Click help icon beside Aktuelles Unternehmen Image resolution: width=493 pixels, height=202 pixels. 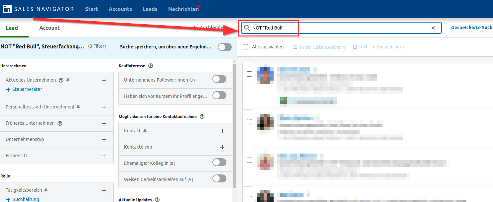(x=61, y=80)
